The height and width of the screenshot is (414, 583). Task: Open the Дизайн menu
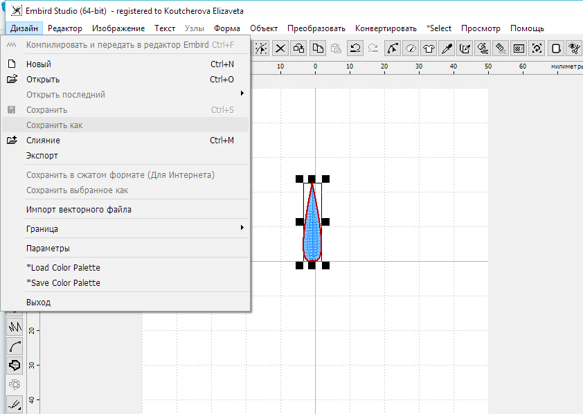24,28
